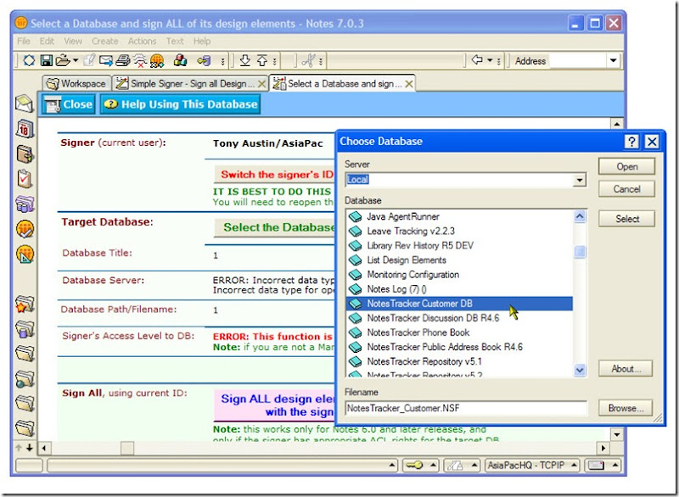Image resolution: width=679 pixels, height=497 pixels.
Task: Click the Favorites star folder bookmark icon
Action: 25,304
